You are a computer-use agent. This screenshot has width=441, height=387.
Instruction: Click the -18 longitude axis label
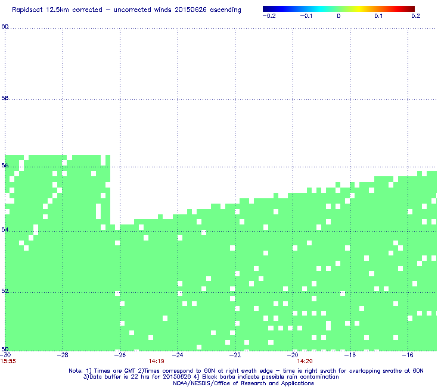point(350,355)
